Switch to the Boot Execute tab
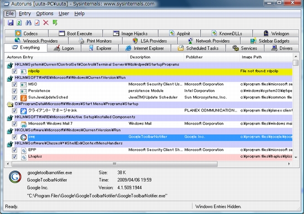The height and width of the screenshot is (214, 304). coord(76,33)
